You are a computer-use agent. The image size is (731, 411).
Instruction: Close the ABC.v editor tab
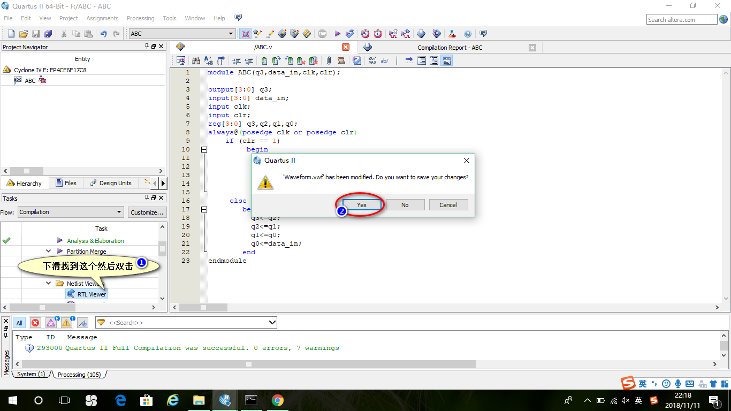[346, 47]
